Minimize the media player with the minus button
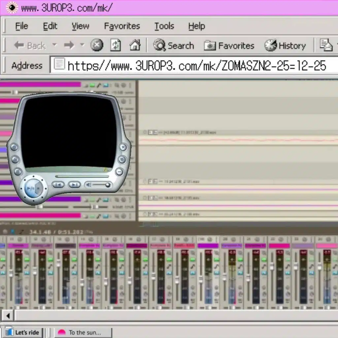The width and height of the screenshot is (338, 338). [x=119, y=172]
